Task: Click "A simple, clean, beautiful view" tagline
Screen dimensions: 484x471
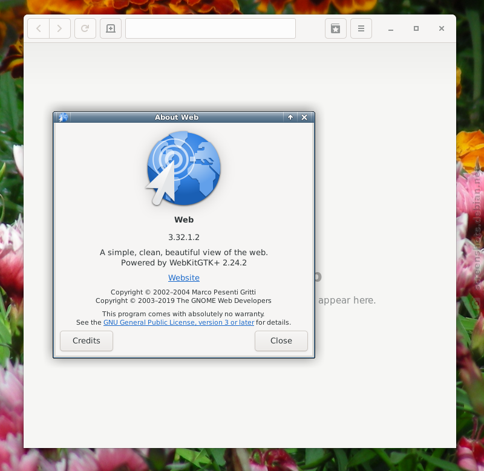Action: [x=184, y=252]
